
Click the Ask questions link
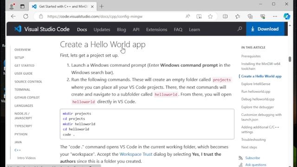click(x=256, y=165)
